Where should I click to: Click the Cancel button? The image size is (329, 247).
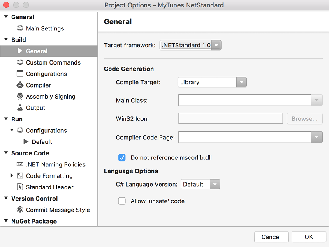click(271, 237)
